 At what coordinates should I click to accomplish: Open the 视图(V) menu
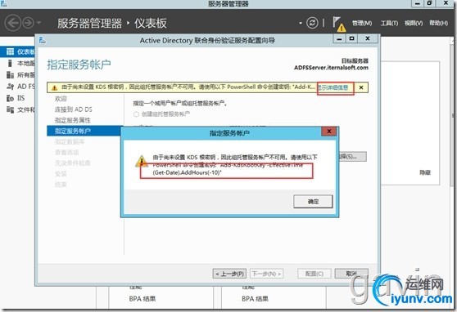(x=414, y=23)
